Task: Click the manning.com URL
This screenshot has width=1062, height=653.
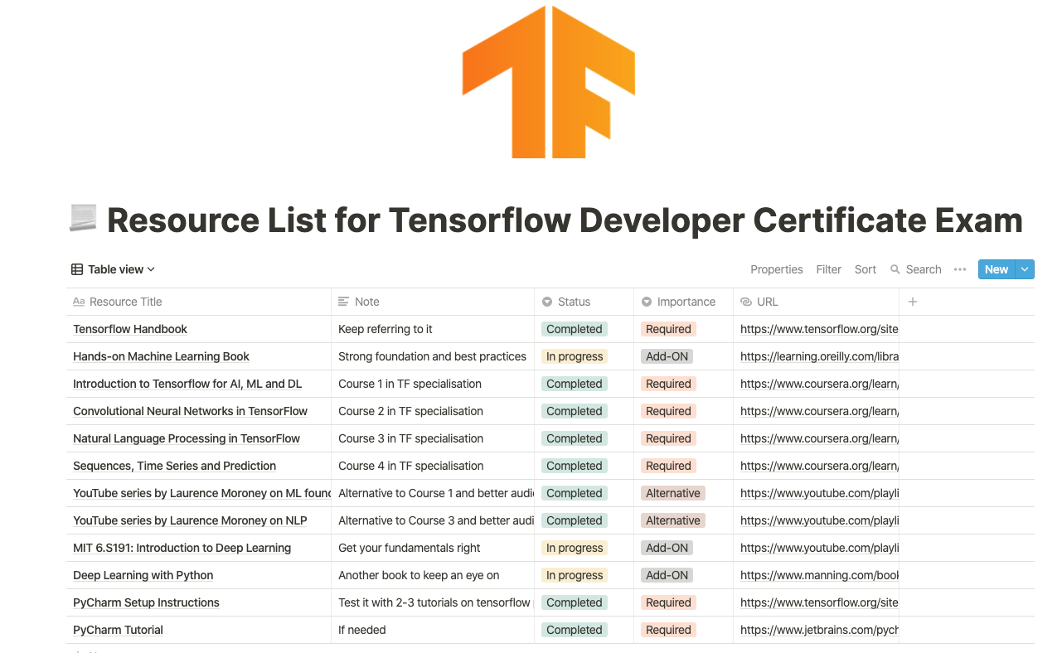Action: click(x=819, y=575)
